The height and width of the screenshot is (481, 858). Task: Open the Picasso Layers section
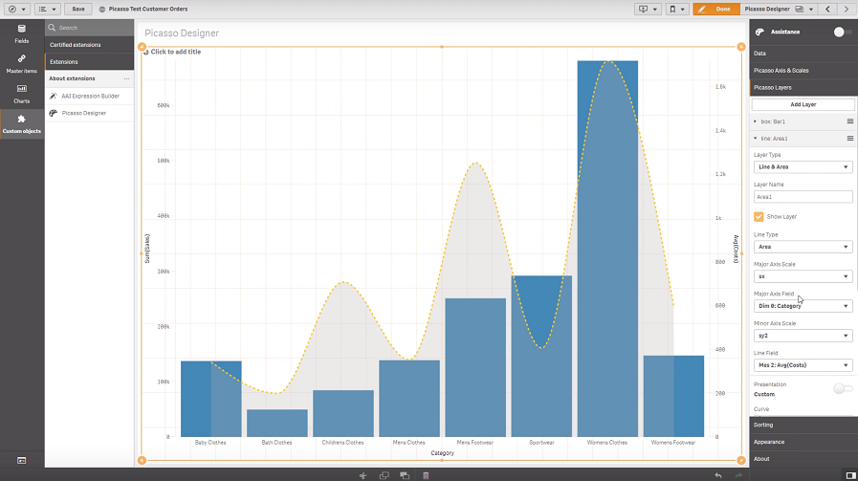coord(803,87)
